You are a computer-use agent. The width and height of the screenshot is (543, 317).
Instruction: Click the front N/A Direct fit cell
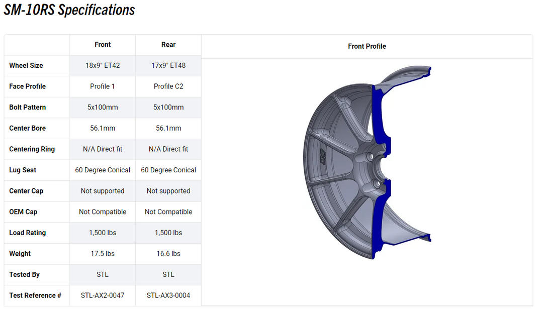103,149
